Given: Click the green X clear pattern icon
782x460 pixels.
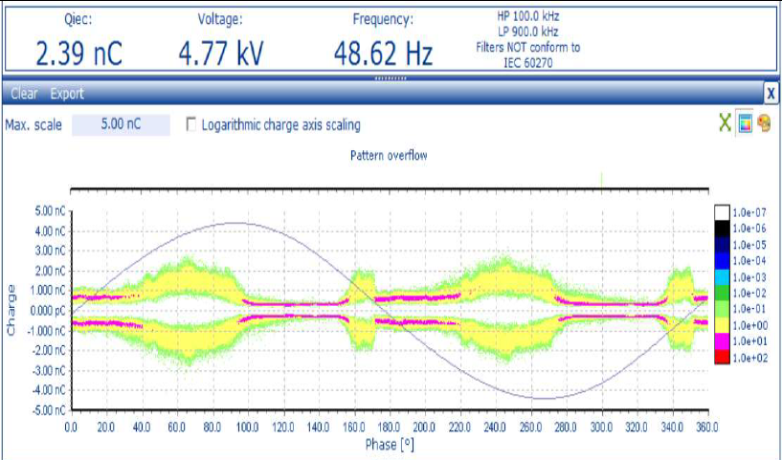Looking at the screenshot, I should pos(727,124).
